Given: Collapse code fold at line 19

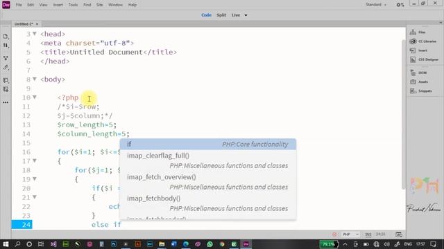Looking at the screenshot, I should click(35, 178).
